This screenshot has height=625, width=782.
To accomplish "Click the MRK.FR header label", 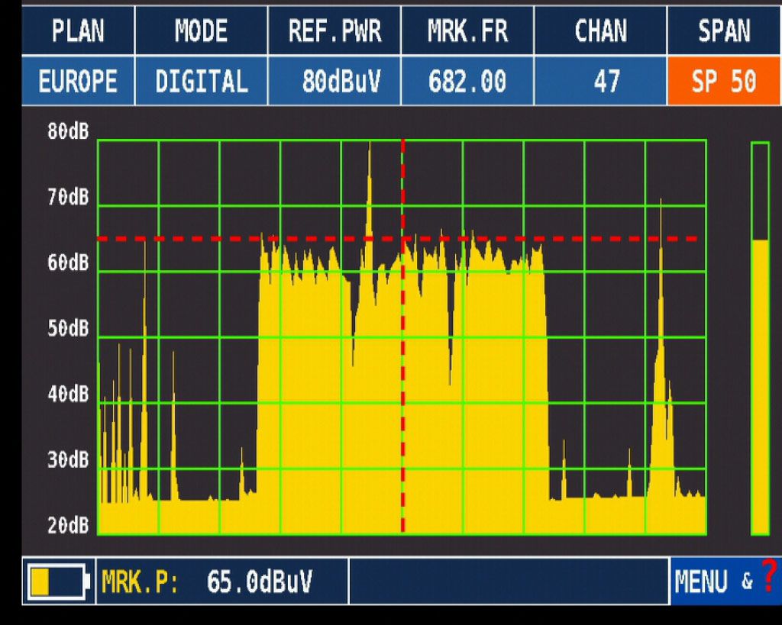I will (x=467, y=31).
